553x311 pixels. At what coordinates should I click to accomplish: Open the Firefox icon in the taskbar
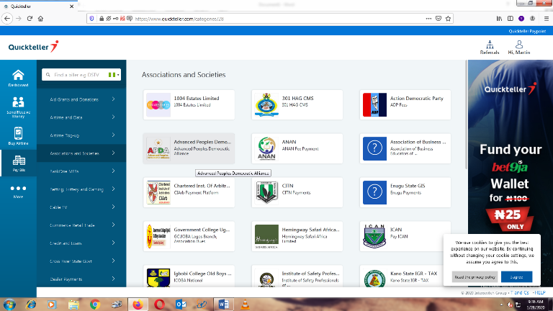coord(138,304)
